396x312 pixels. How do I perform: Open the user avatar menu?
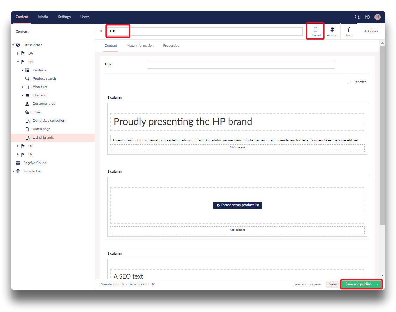[x=378, y=17]
